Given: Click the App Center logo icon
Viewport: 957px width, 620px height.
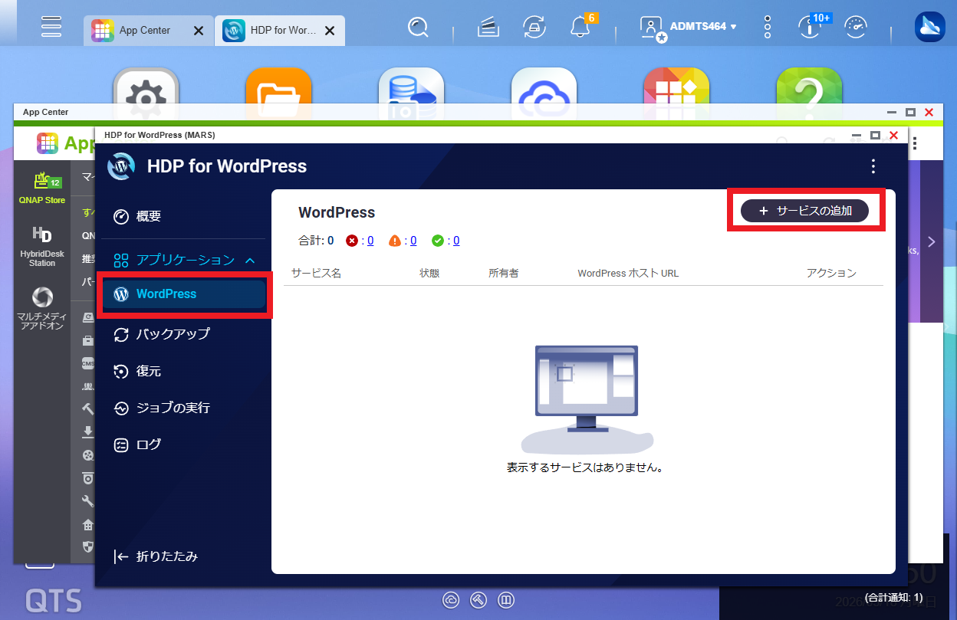Looking at the screenshot, I should 48,143.
